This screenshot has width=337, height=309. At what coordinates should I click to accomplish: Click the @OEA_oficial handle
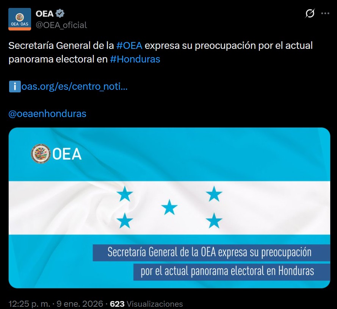(x=61, y=25)
